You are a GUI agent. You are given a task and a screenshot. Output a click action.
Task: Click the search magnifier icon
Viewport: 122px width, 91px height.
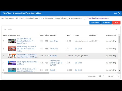(5, 30)
